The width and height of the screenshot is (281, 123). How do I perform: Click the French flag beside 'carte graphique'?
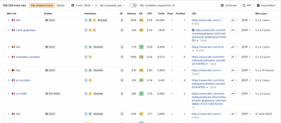click(13, 30)
